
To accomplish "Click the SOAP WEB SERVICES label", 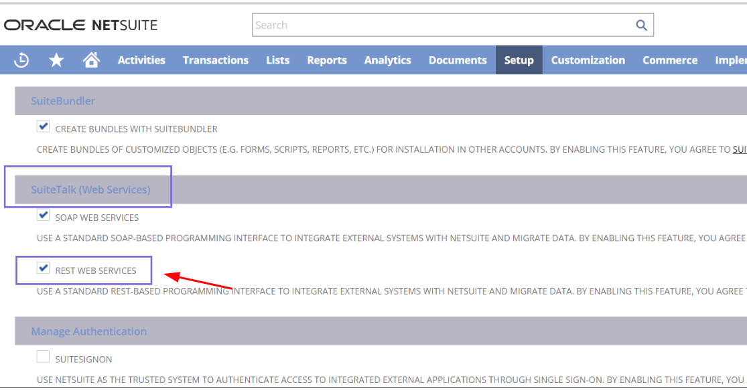I will (x=97, y=218).
